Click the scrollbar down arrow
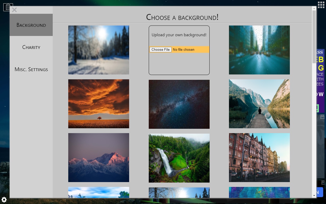 click(314, 196)
